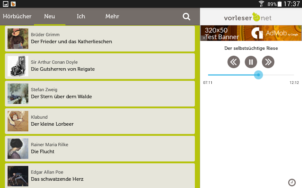Viewport: 302px width, 188px height.
Task: Switch to the Neu tab
Action: (49, 16)
